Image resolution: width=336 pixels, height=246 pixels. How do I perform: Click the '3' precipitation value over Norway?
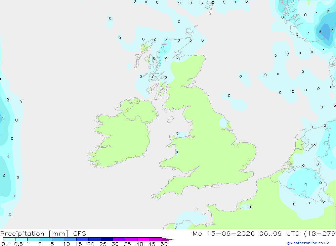point(332,30)
